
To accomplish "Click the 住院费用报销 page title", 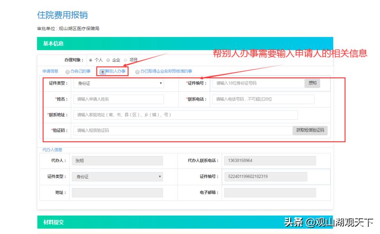I will [x=64, y=15].
